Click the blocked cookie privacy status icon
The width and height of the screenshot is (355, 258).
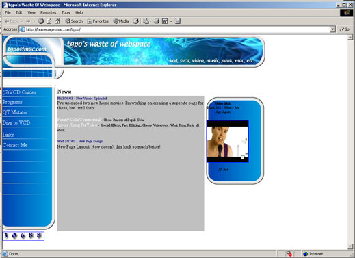[x=289, y=254]
